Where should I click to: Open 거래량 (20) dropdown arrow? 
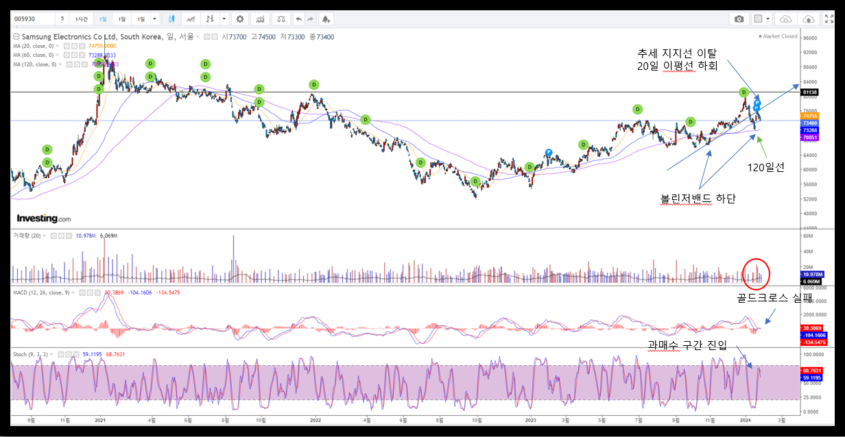[45, 236]
